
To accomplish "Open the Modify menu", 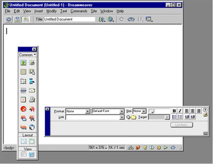I will tap(51, 11).
